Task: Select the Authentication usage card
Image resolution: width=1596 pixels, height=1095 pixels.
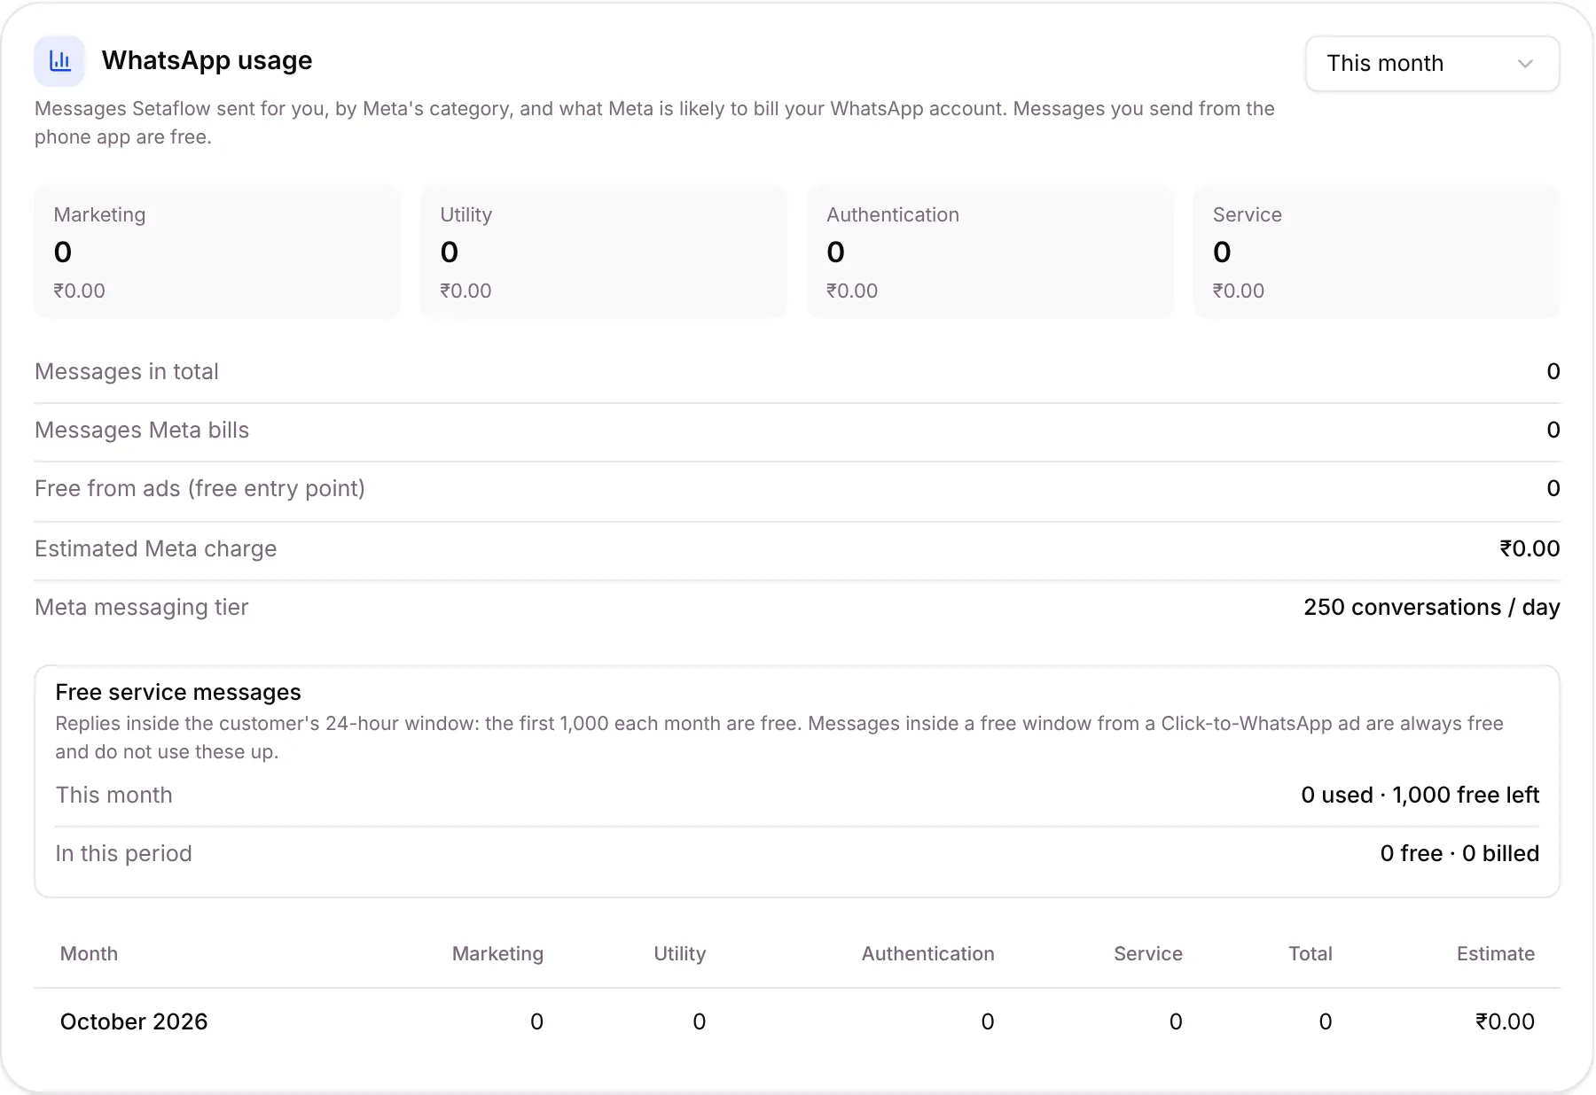Action: [990, 252]
